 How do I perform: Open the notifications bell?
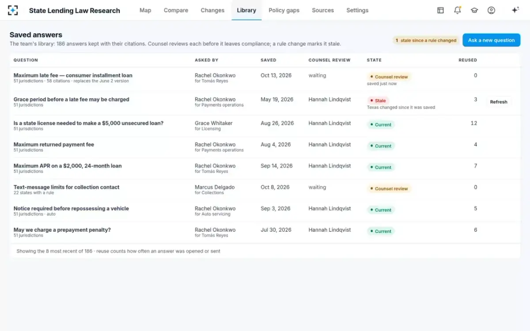[458, 10]
